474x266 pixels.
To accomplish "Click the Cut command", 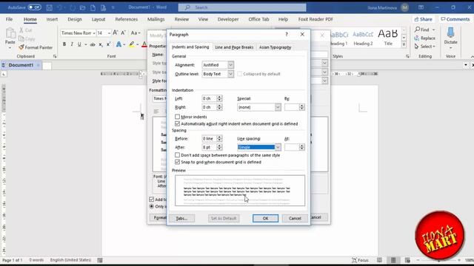I will coord(26,30).
